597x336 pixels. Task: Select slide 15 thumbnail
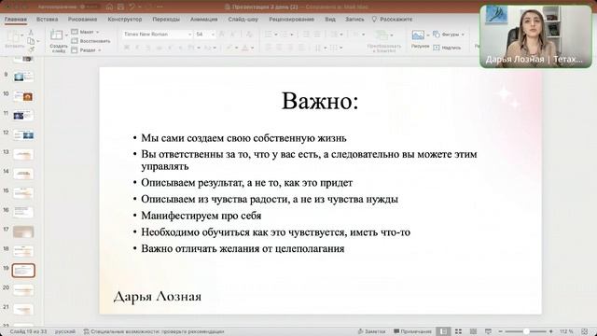pyautogui.click(x=23, y=193)
